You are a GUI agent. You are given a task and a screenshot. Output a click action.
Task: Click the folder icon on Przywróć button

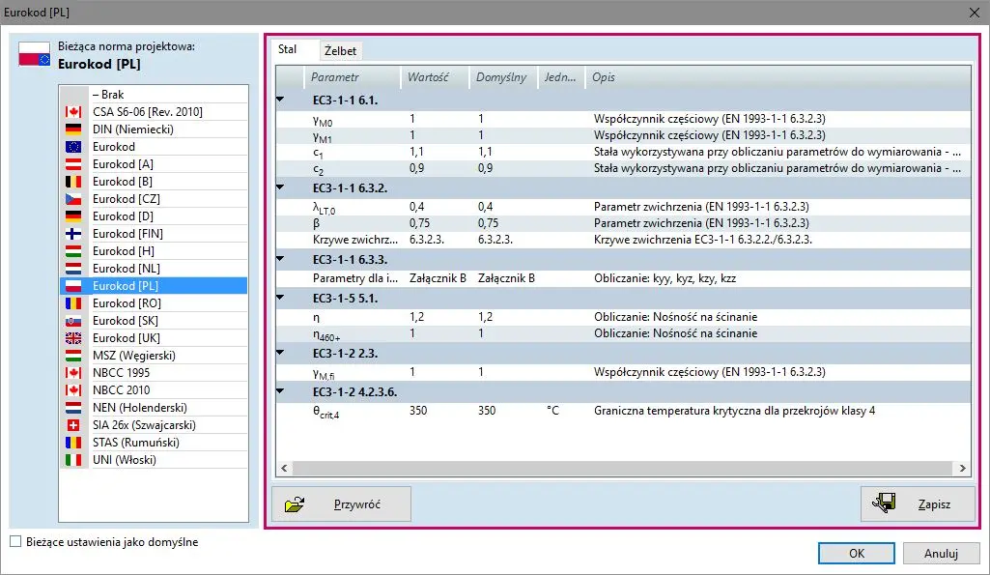coord(295,504)
